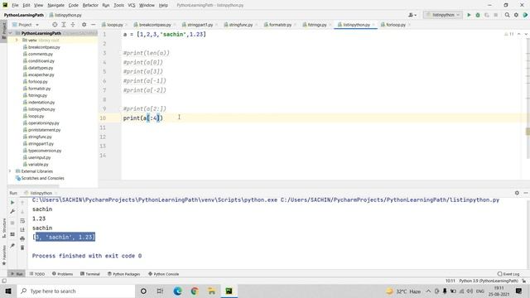Select datatypes.py in project tree
The width and height of the screenshot is (530, 298).
[x=41, y=68]
